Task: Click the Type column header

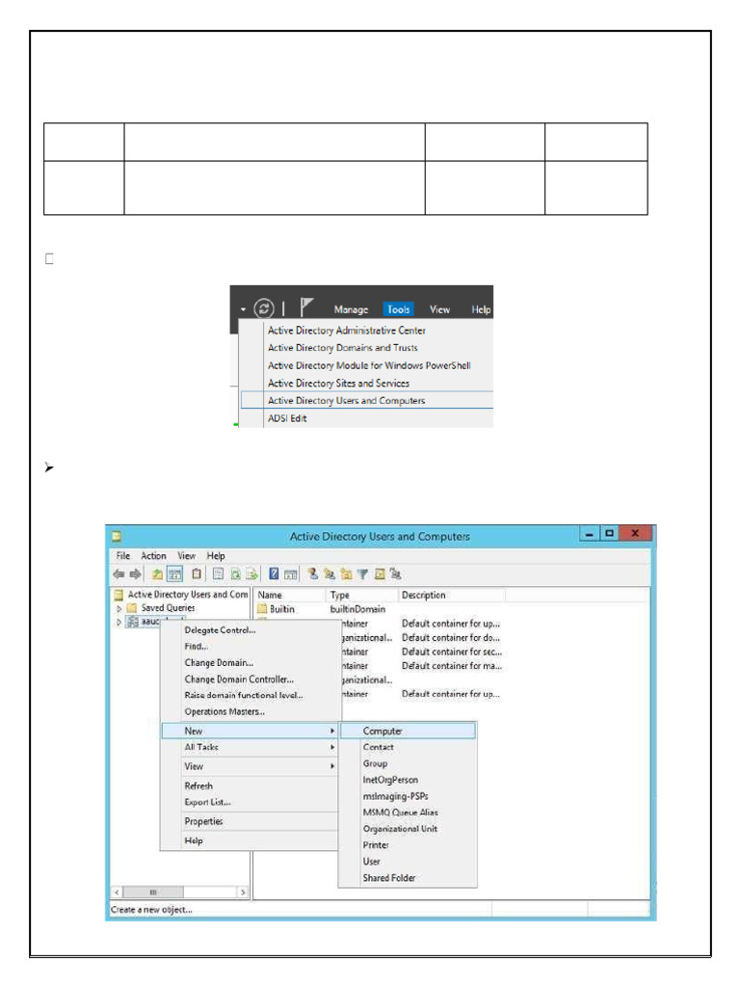Action: click(362, 595)
